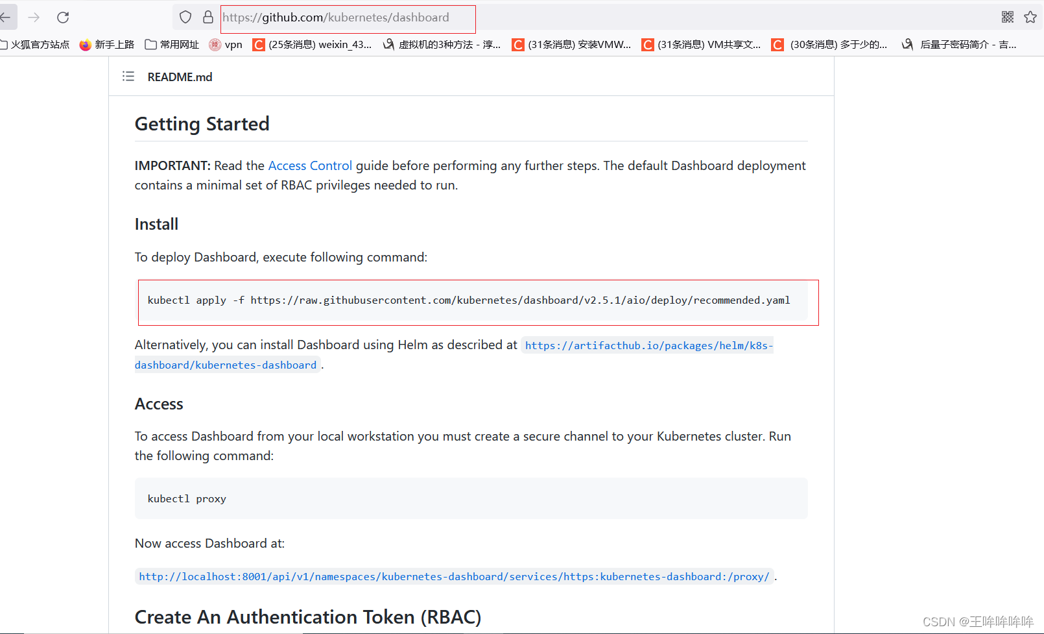1044x634 pixels.
Task: Bookmark this page with the star icon
Action: point(1030,18)
